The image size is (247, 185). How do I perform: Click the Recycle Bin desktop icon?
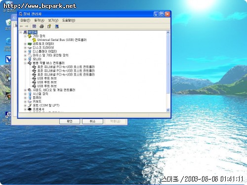[8, 23]
